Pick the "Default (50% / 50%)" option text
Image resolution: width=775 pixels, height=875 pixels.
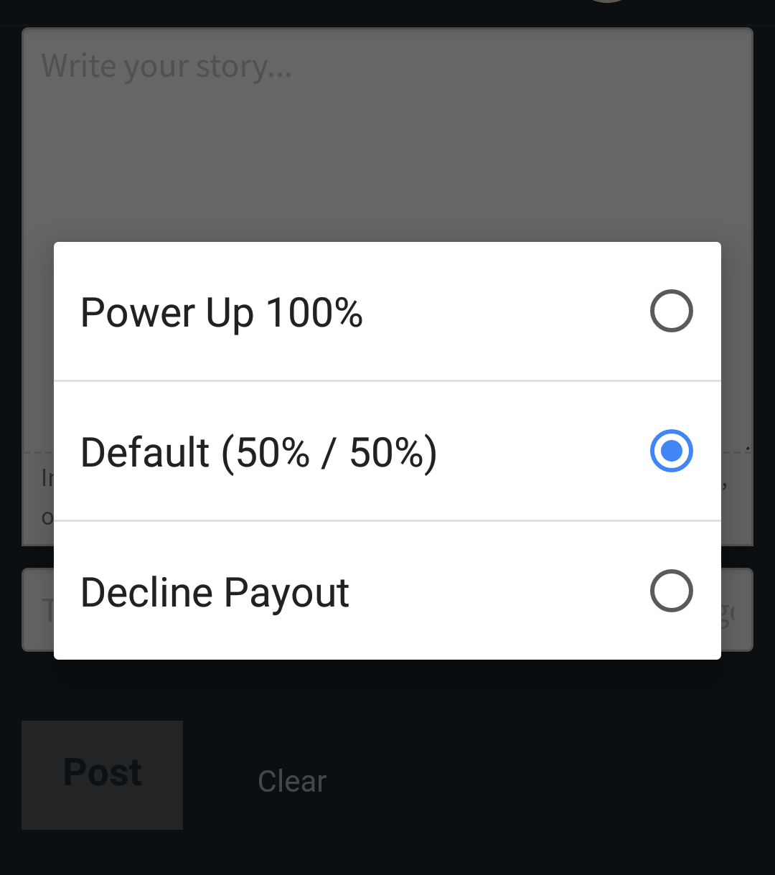pyautogui.click(x=258, y=453)
